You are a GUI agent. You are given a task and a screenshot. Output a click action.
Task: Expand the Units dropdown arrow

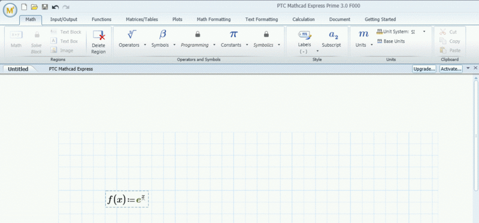(372, 45)
